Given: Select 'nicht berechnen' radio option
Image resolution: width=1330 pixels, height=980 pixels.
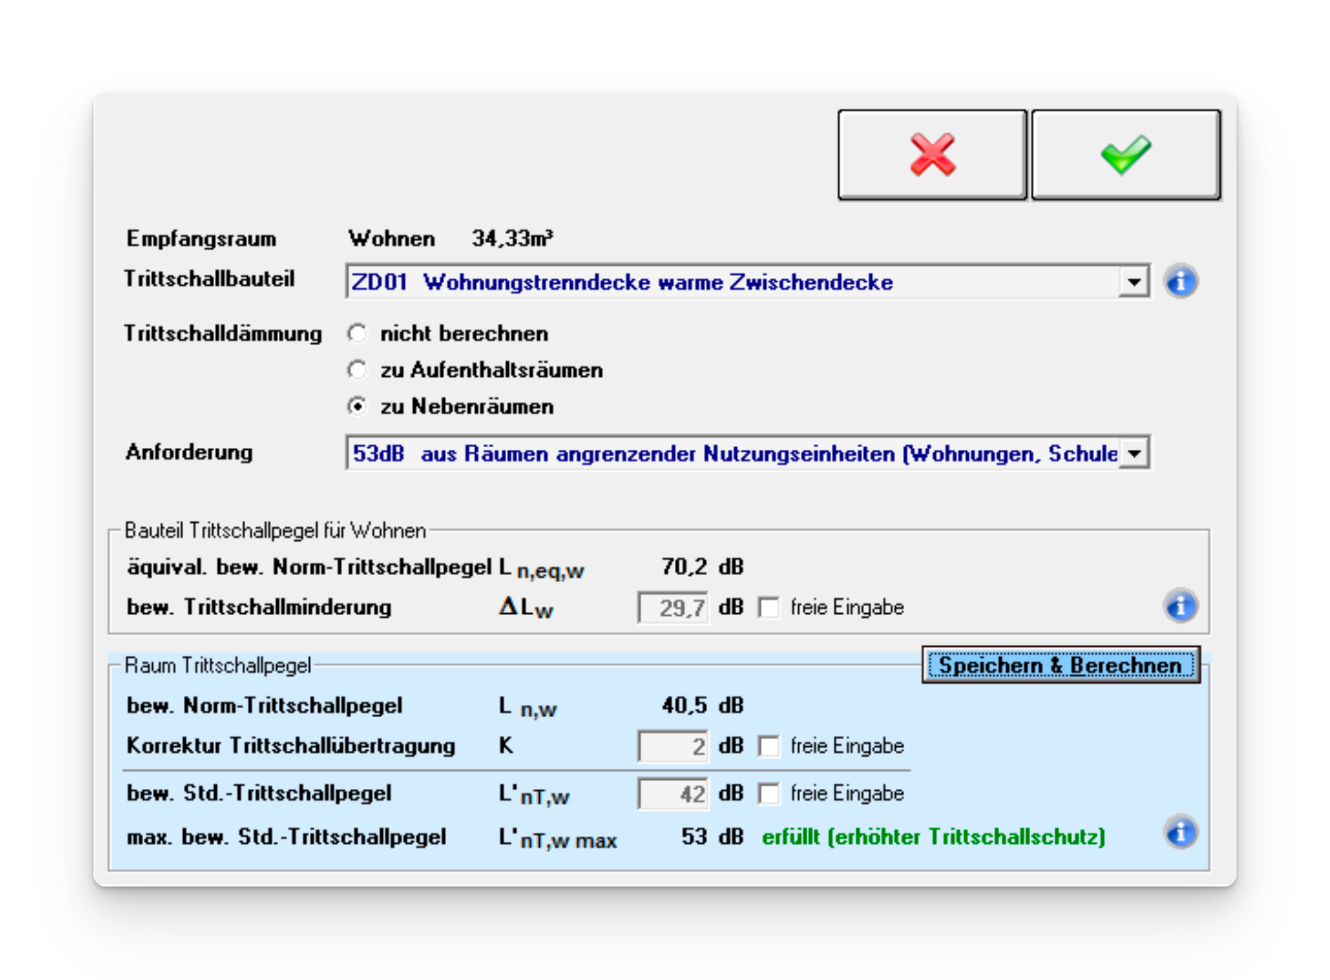Looking at the screenshot, I should (x=357, y=334).
